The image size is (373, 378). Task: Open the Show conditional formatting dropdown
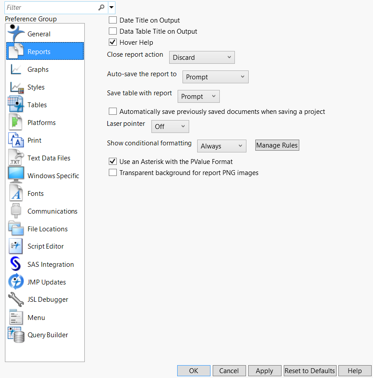click(x=222, y=146)
